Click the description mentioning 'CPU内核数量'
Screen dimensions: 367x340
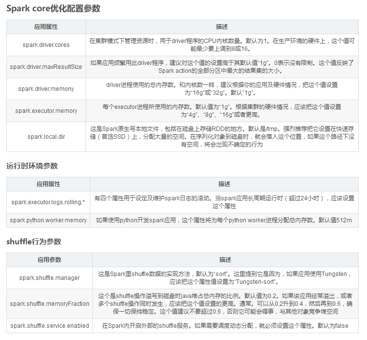[222, 44]
